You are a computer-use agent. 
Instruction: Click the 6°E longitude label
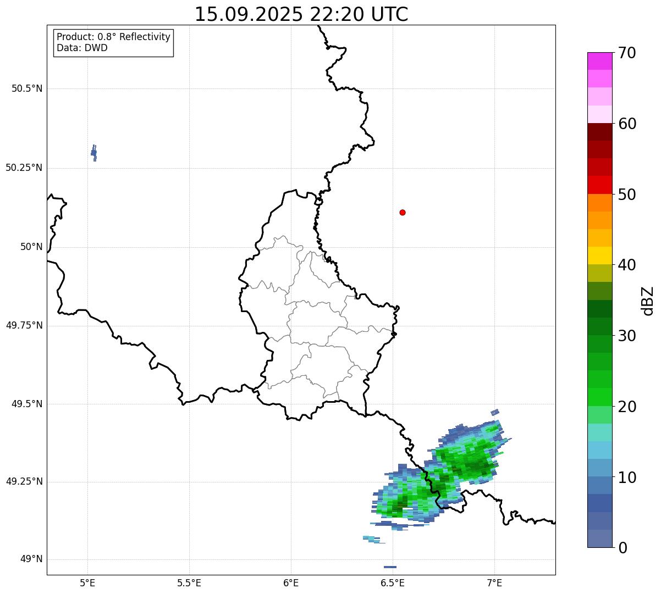(x=291, y=582)
